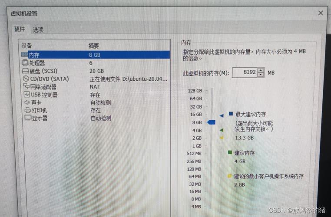Select the 网络适配器 device row
Screen dimensions: 331x217
(96, 87)
